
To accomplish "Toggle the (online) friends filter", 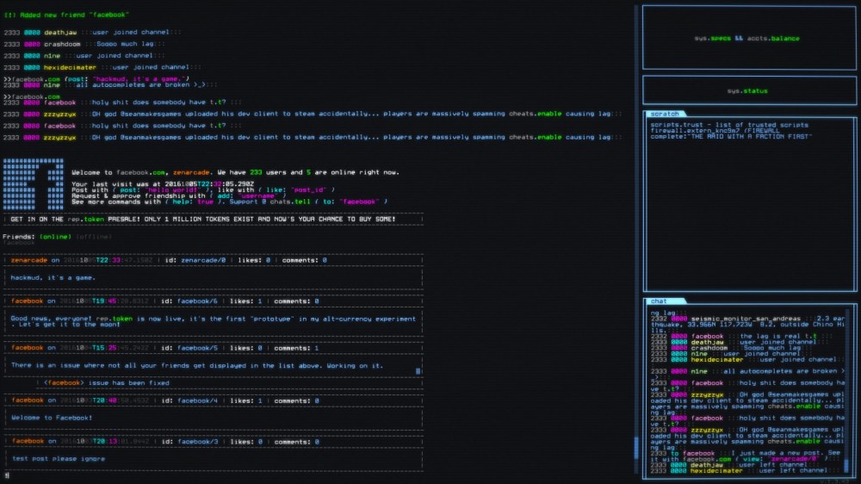I will pos(56,236).
